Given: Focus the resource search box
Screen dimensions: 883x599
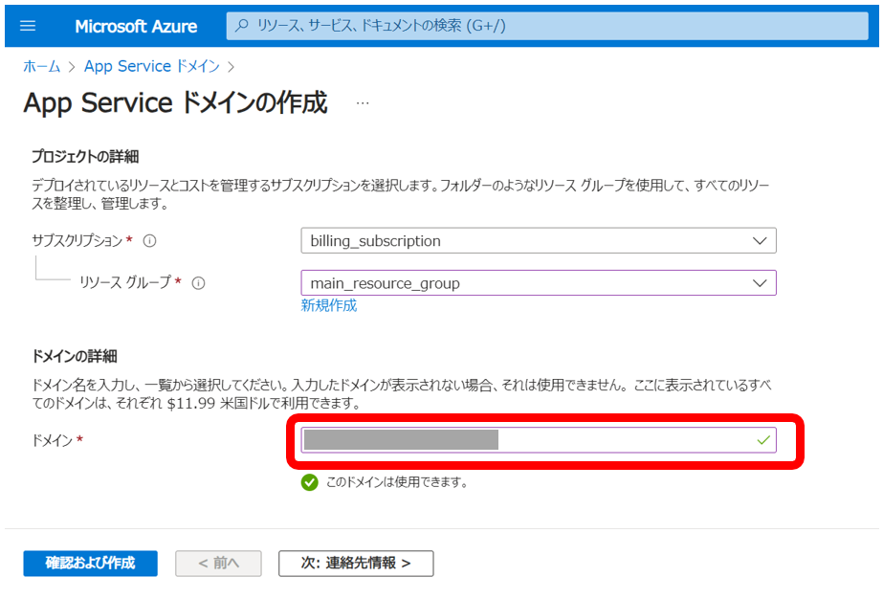Looking at the screenshot, I should [547, 26].
